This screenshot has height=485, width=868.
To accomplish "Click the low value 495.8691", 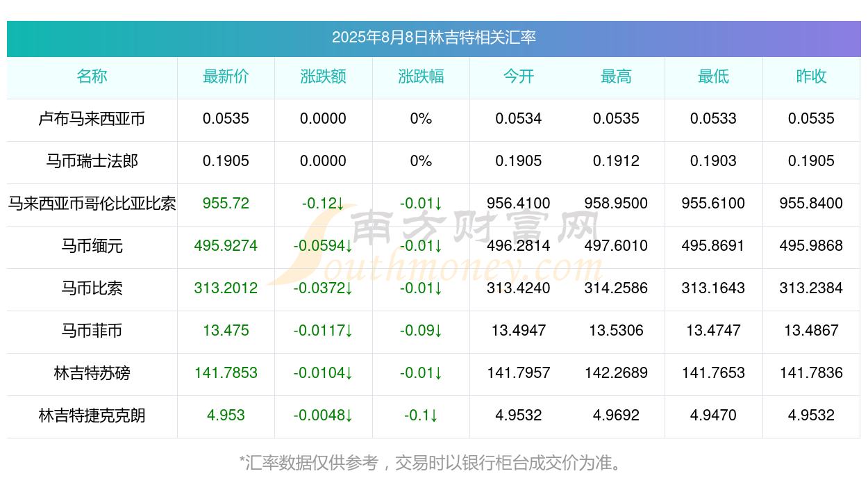I will [713, 246].
